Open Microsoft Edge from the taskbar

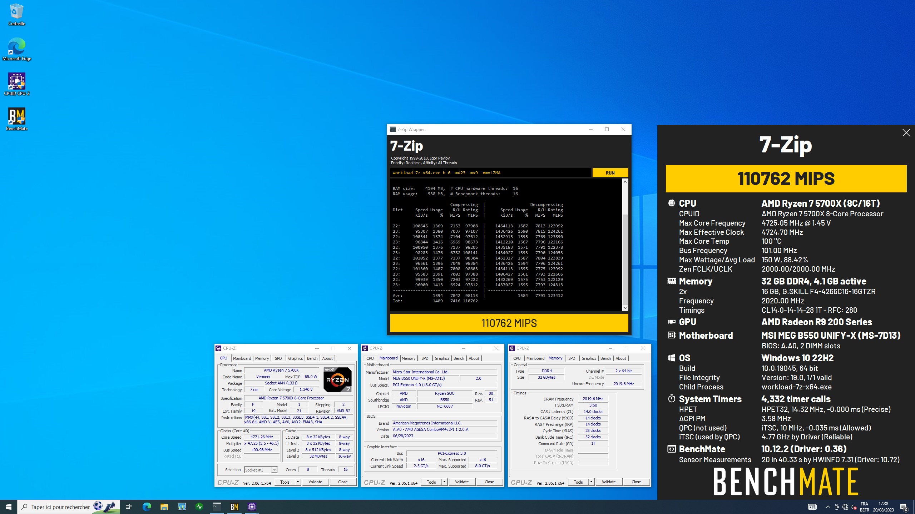[147, 507]
